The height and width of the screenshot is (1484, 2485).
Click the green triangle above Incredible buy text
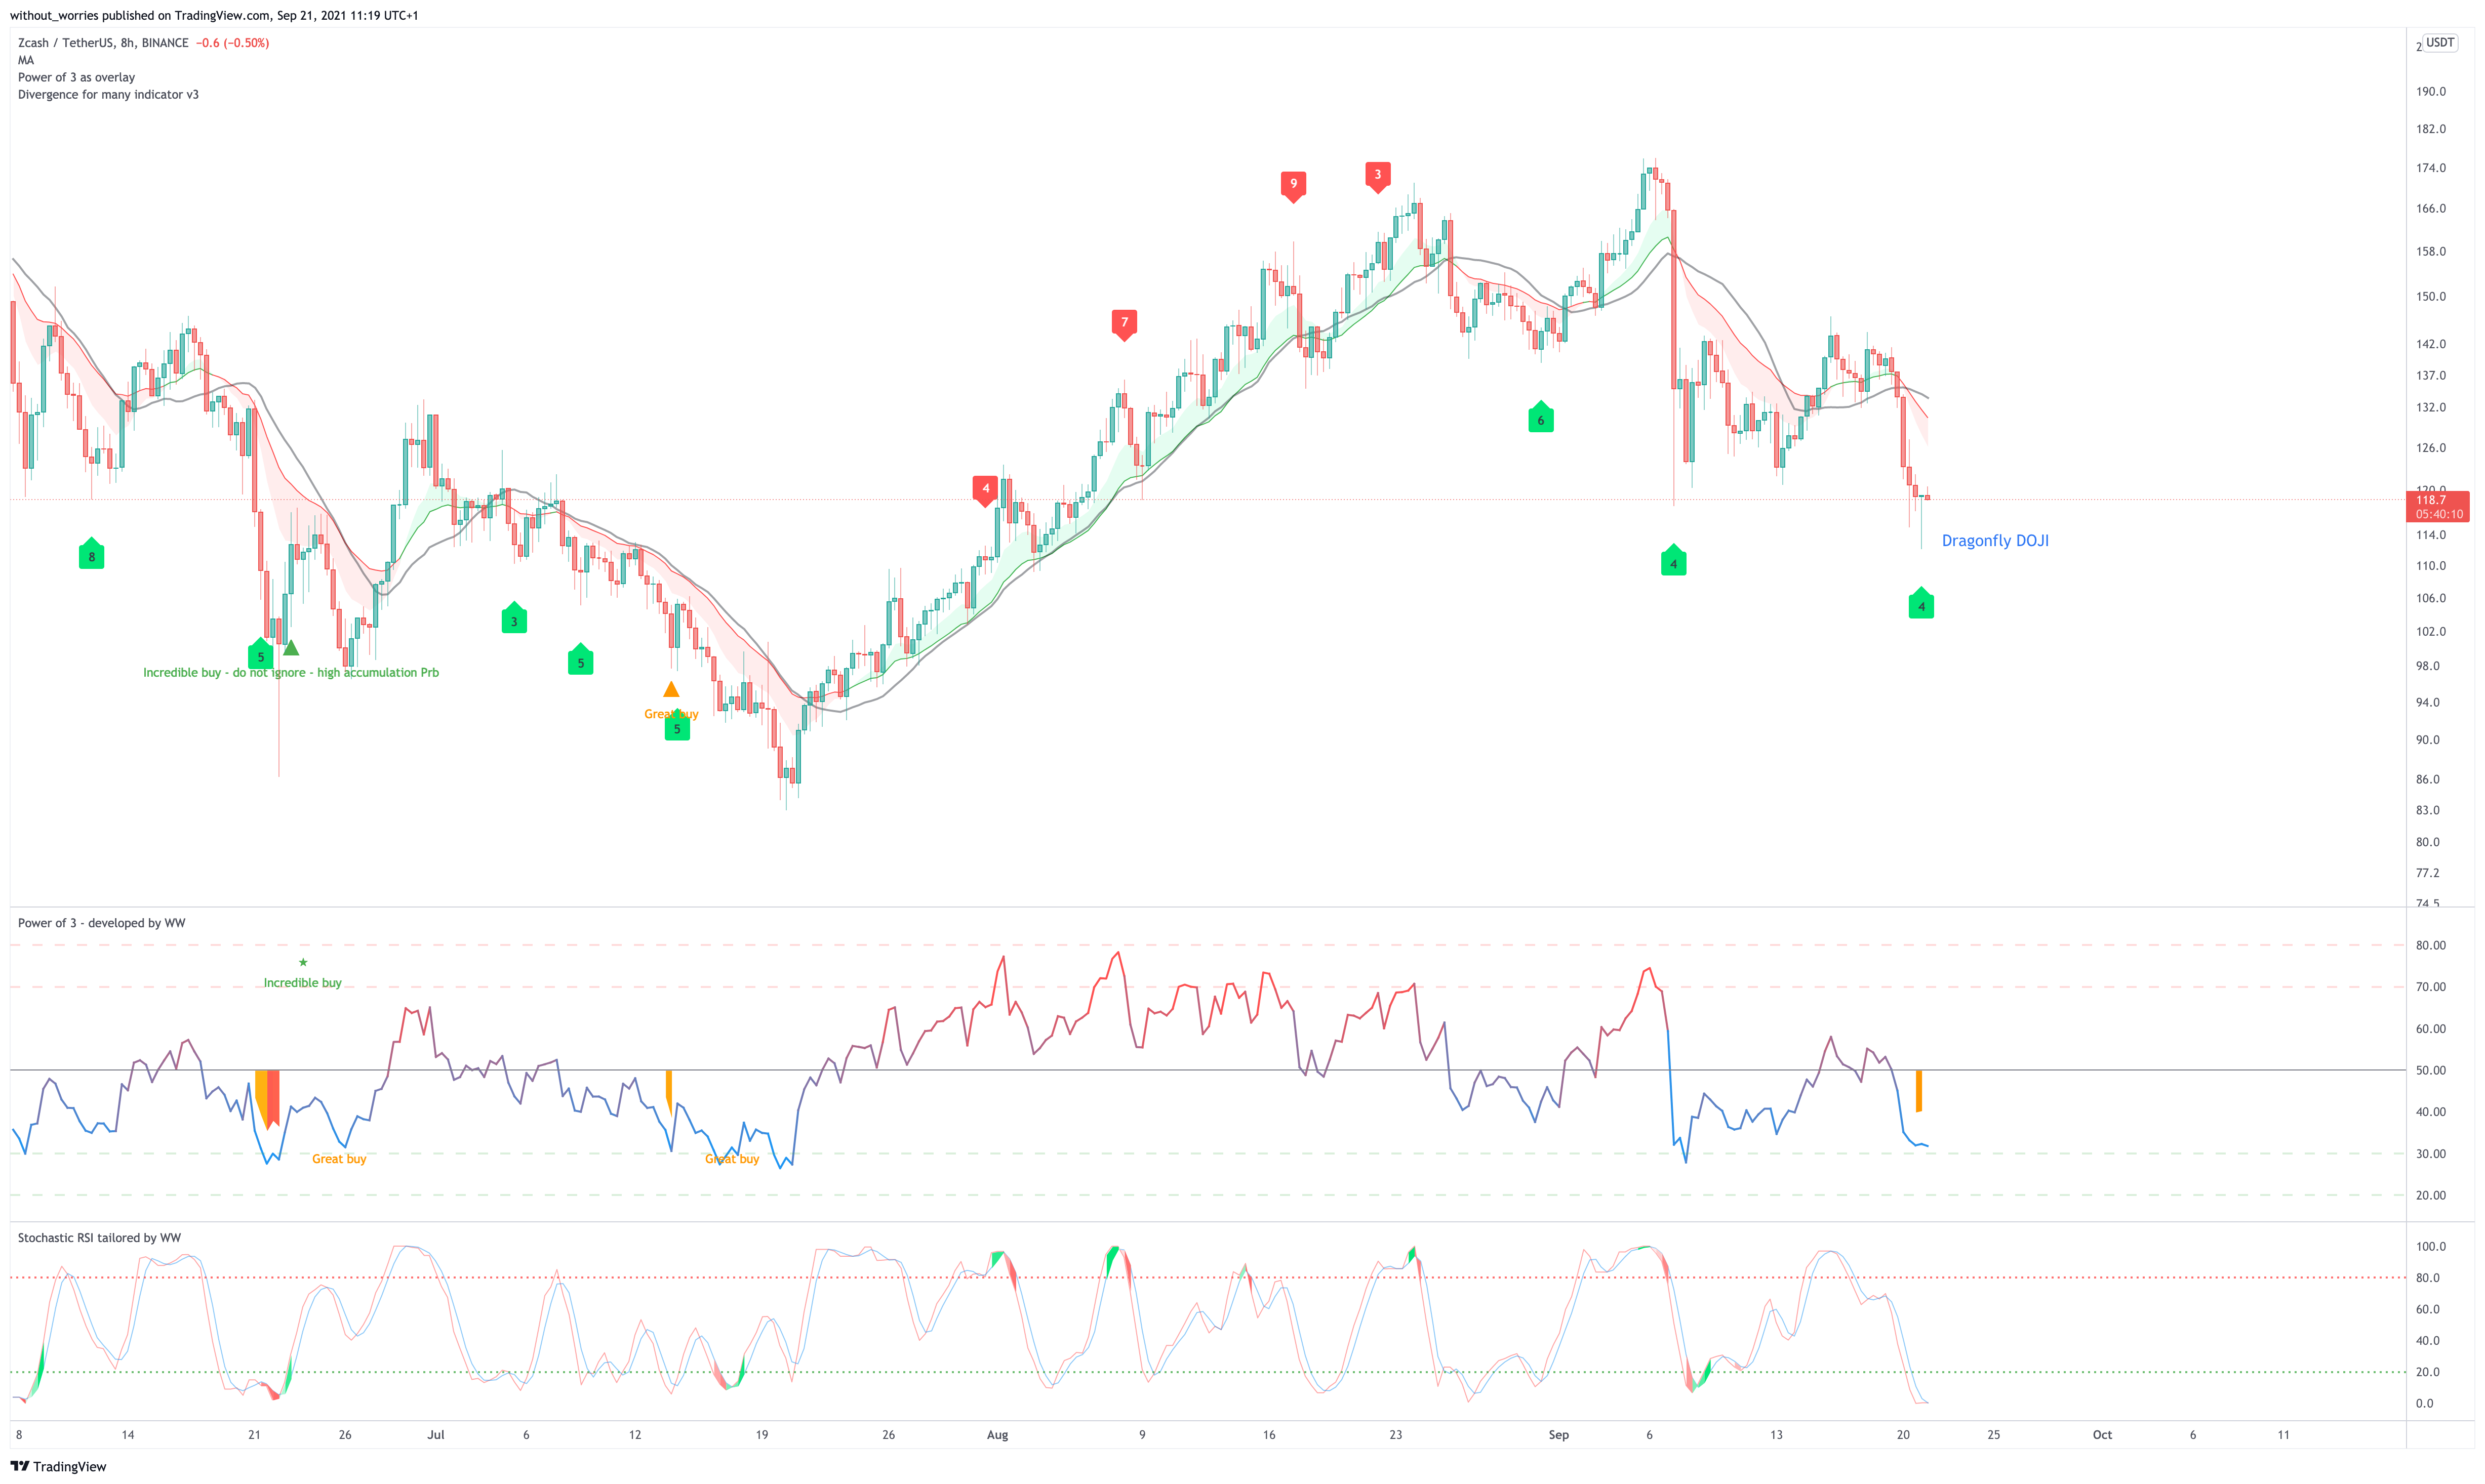(291, 648)
